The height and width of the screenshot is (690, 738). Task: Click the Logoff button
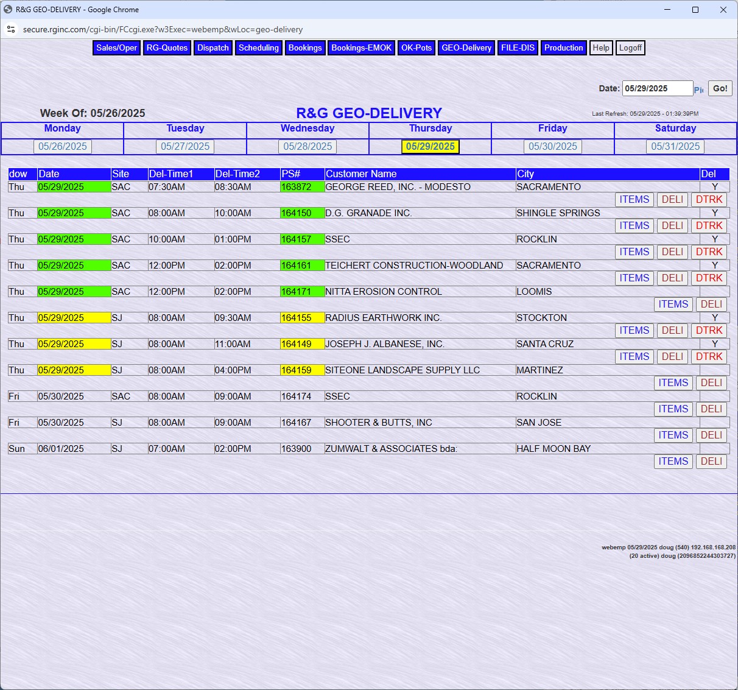point(630,48)
